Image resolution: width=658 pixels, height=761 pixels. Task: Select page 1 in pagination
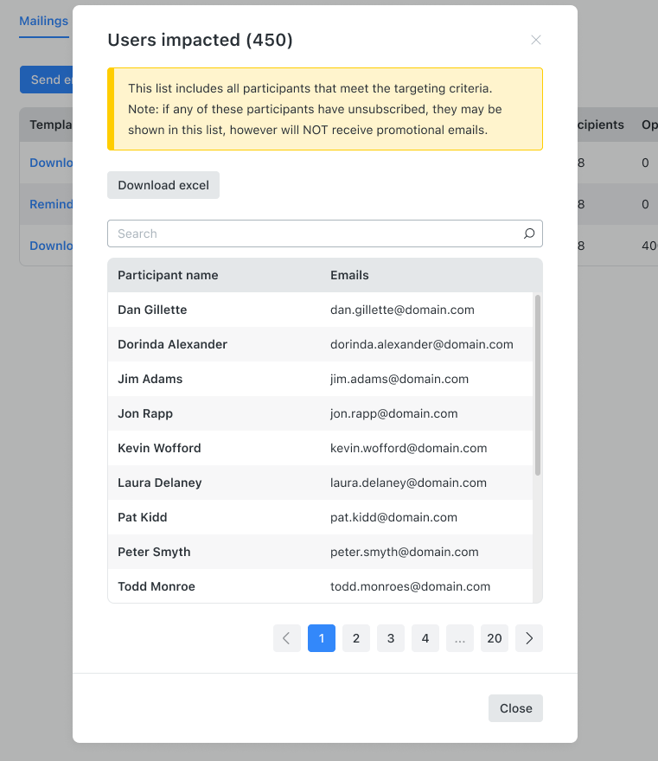click(x=322, y=638)
